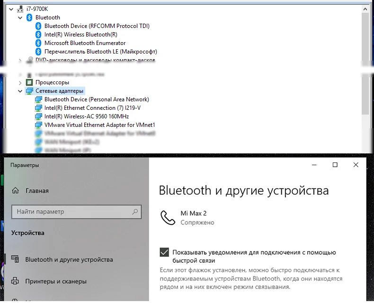Click the Device Manager scrollbar up arrow
374x303 pixels.
[x=365, y=9]
